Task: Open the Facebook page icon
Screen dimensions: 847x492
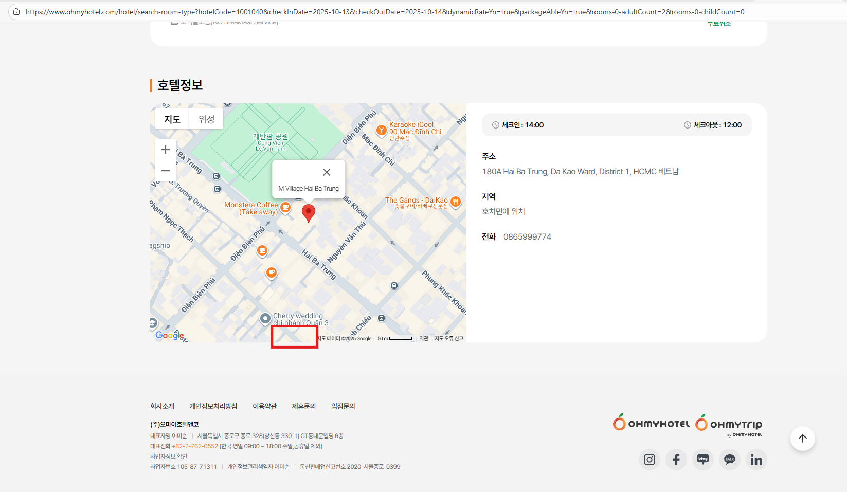Action: tap(676, 460)
